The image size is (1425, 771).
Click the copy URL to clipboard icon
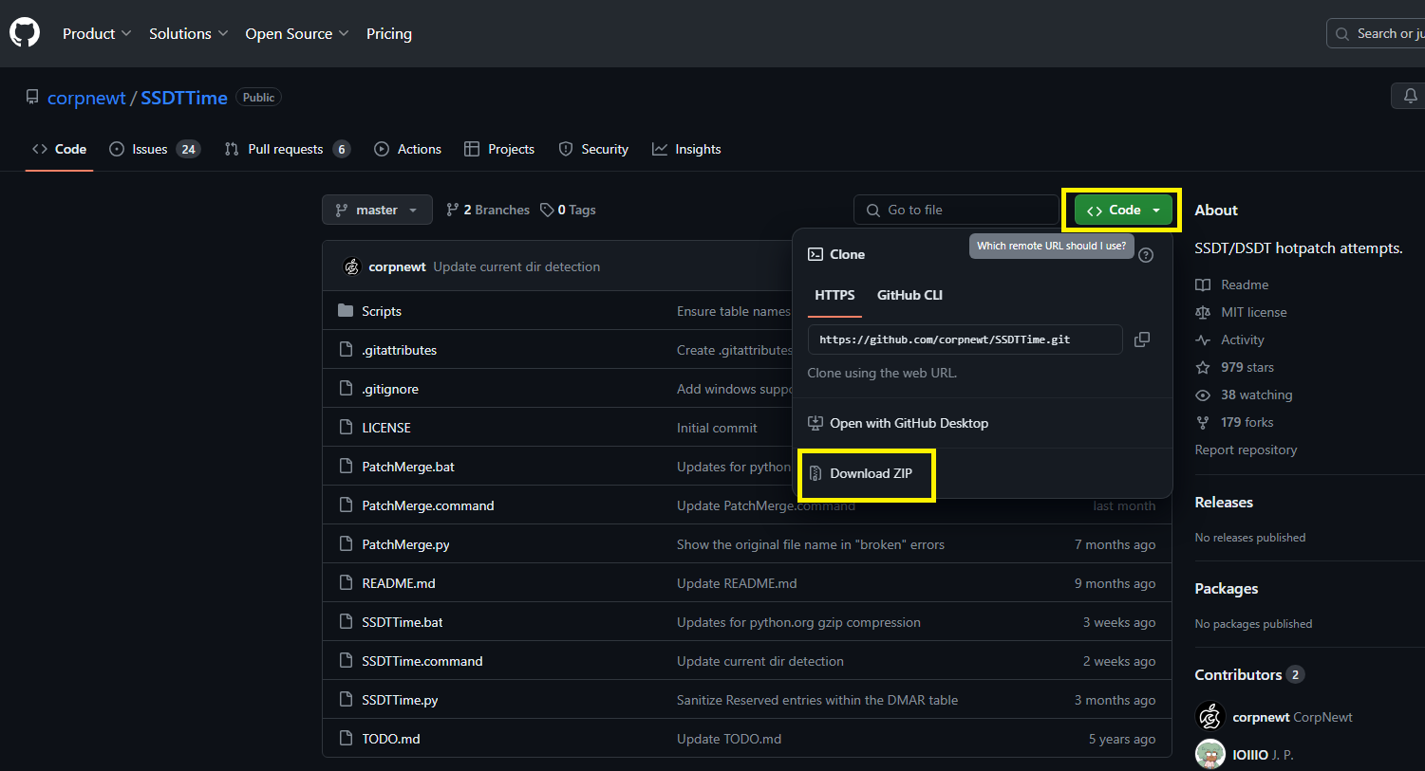pos(1142,340)
